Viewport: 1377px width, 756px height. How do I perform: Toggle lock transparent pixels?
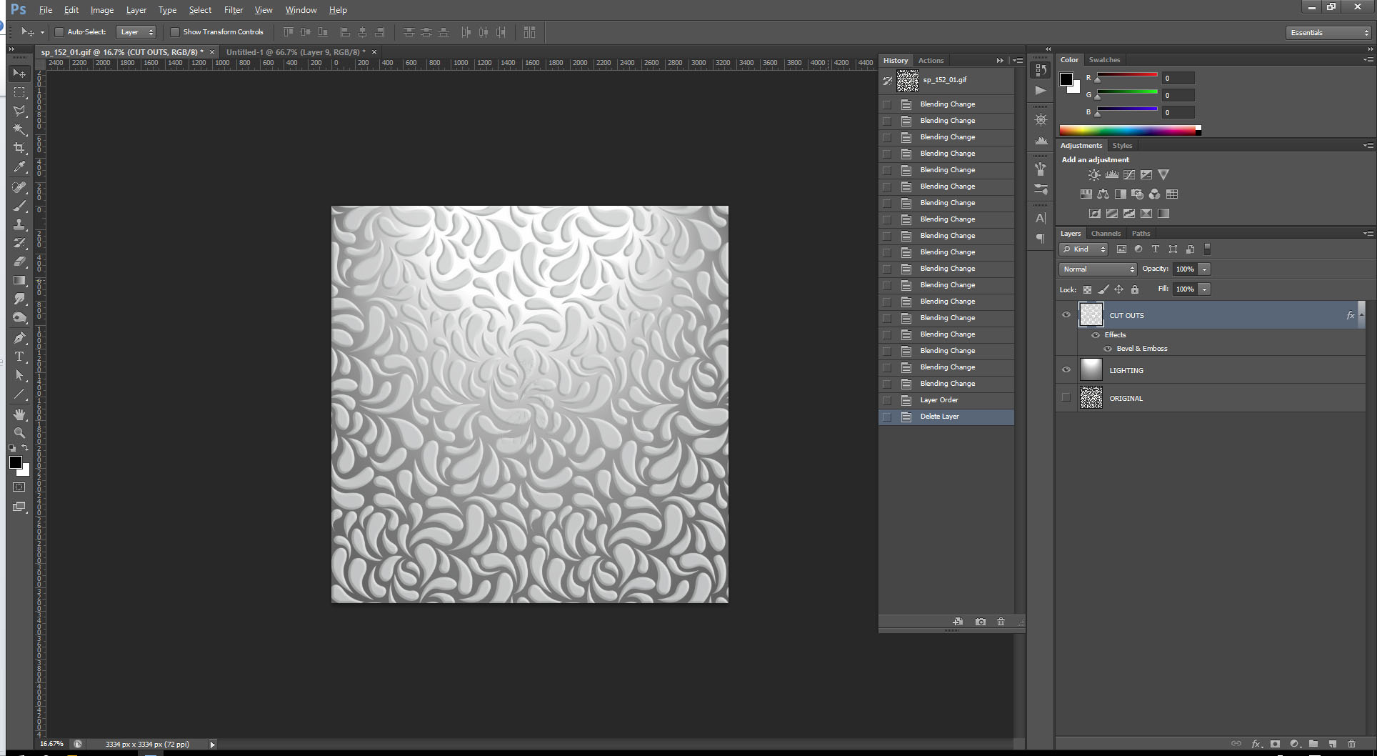(x=1087, y=289)
